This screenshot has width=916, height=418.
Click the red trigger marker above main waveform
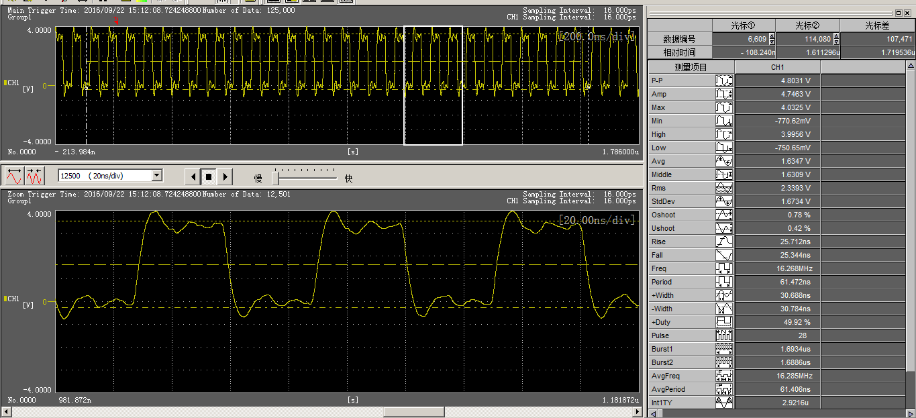coord(116,21)
